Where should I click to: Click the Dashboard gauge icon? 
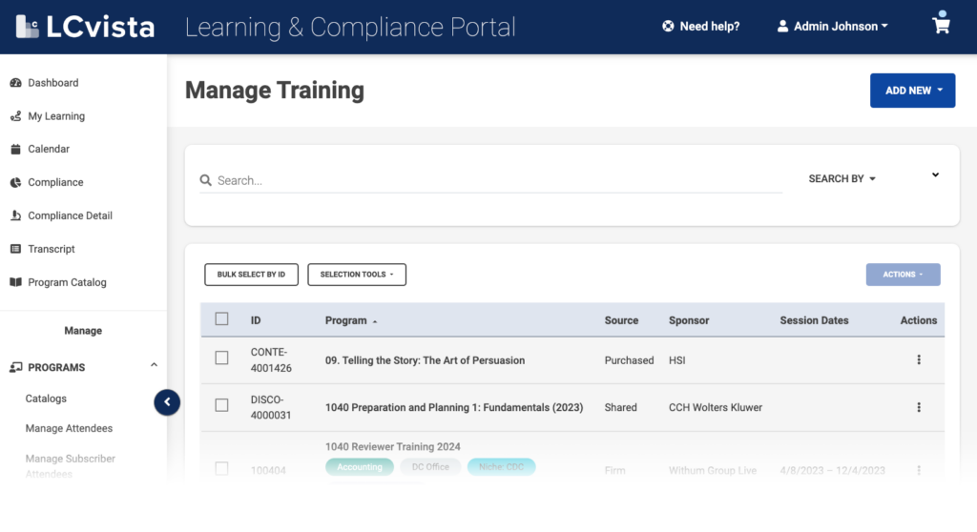click(x=15, y=83)
